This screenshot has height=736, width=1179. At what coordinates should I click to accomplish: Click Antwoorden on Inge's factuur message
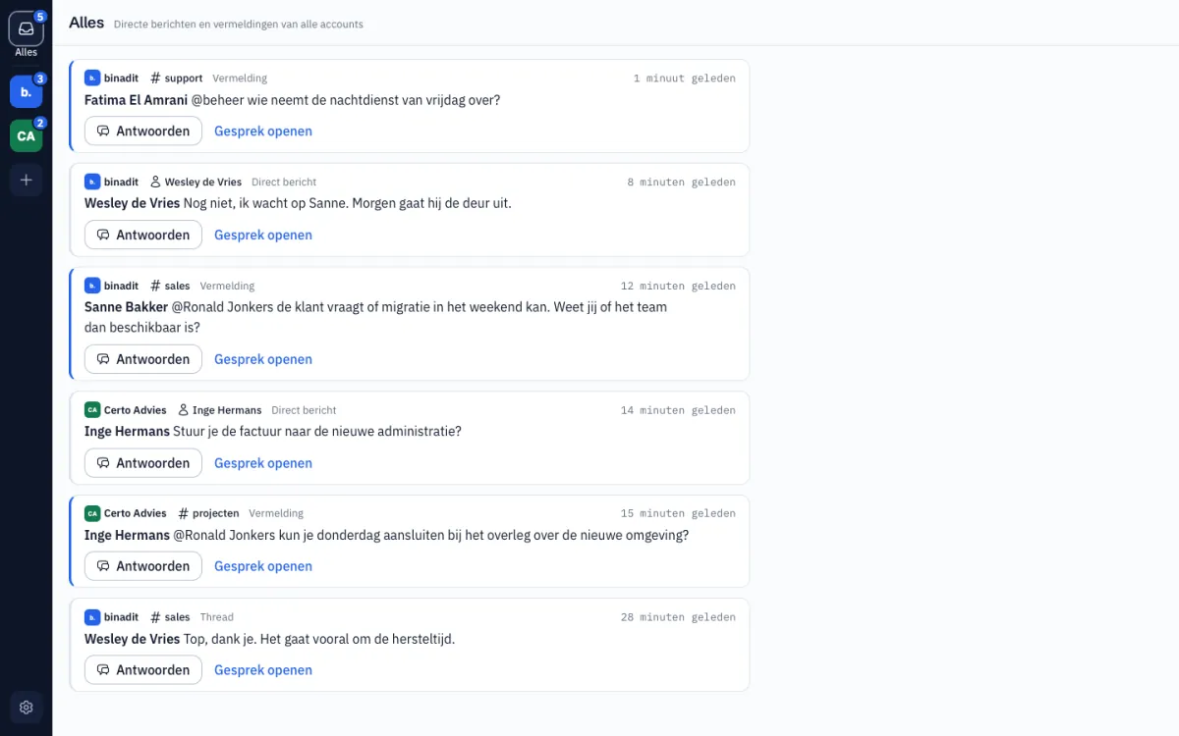click(x=143, y=463)
